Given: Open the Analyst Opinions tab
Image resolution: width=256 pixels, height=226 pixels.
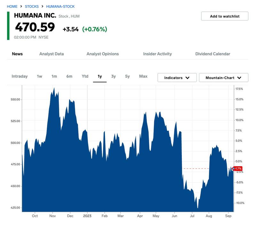Looking at the screenshot, I should pos(102,54).
